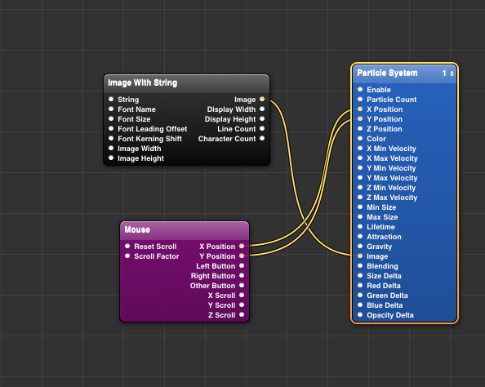
Task: Click the Image output port on Image With String
Action: pyautogui.click(x=262, y=100)
